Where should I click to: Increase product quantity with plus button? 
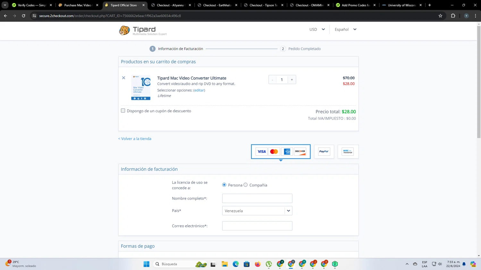pyautogui.click(x=292, y=80)
